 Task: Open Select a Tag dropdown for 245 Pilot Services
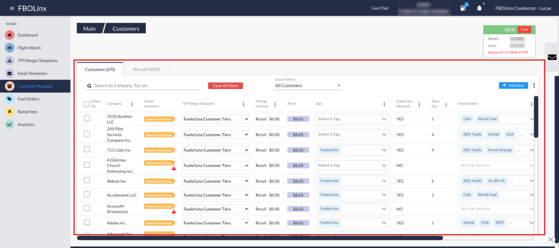click(x=353, y=134)
